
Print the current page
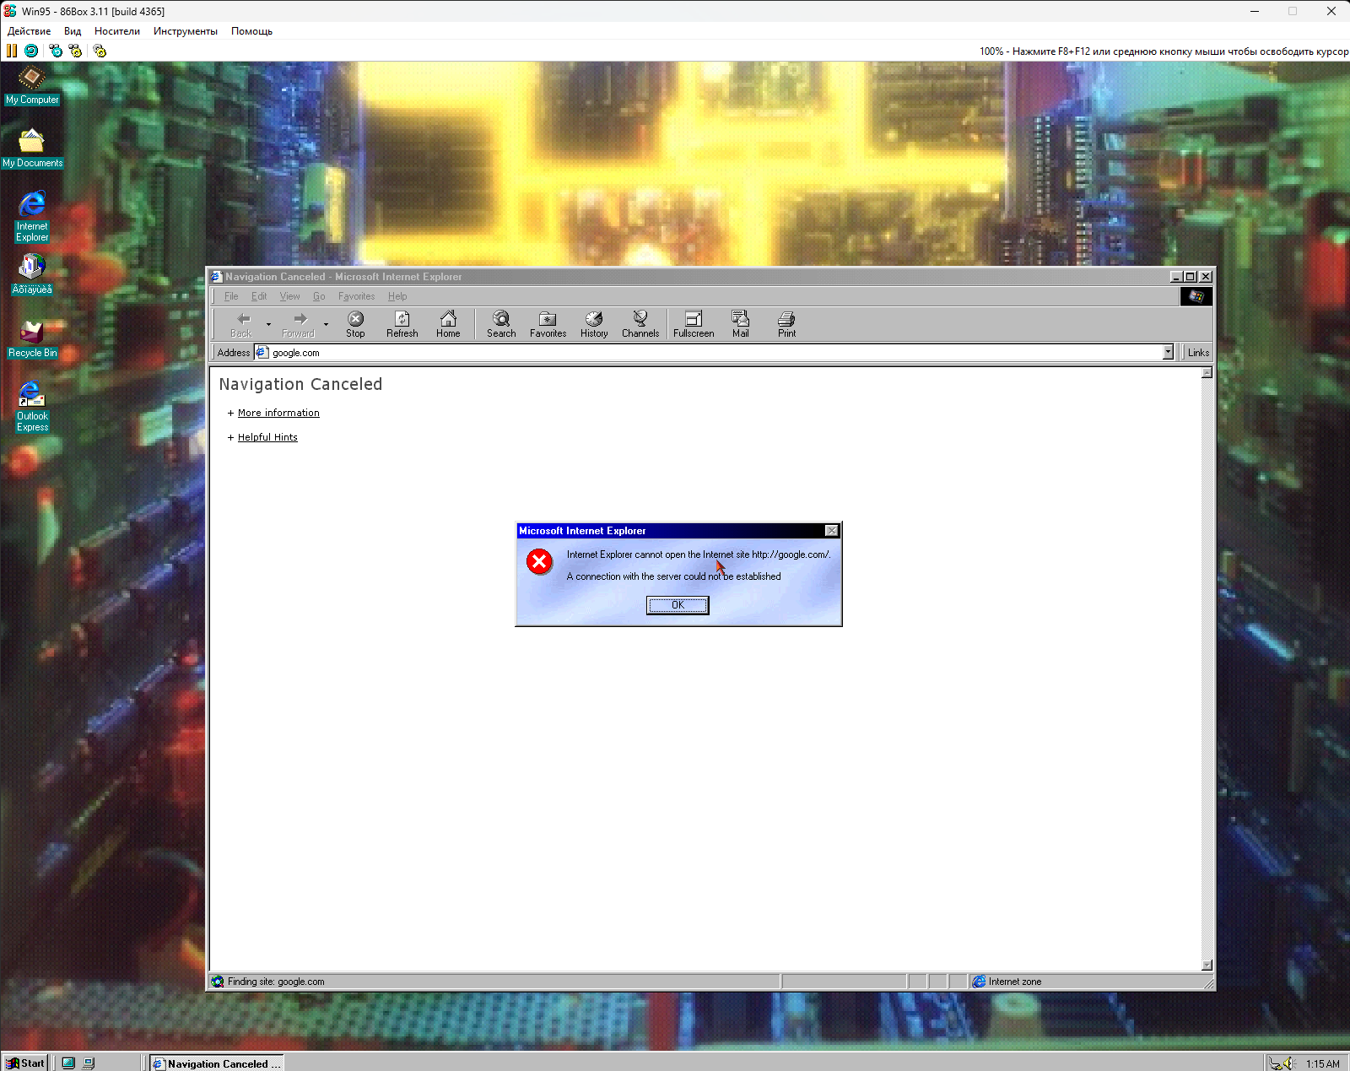click(786, 323)
